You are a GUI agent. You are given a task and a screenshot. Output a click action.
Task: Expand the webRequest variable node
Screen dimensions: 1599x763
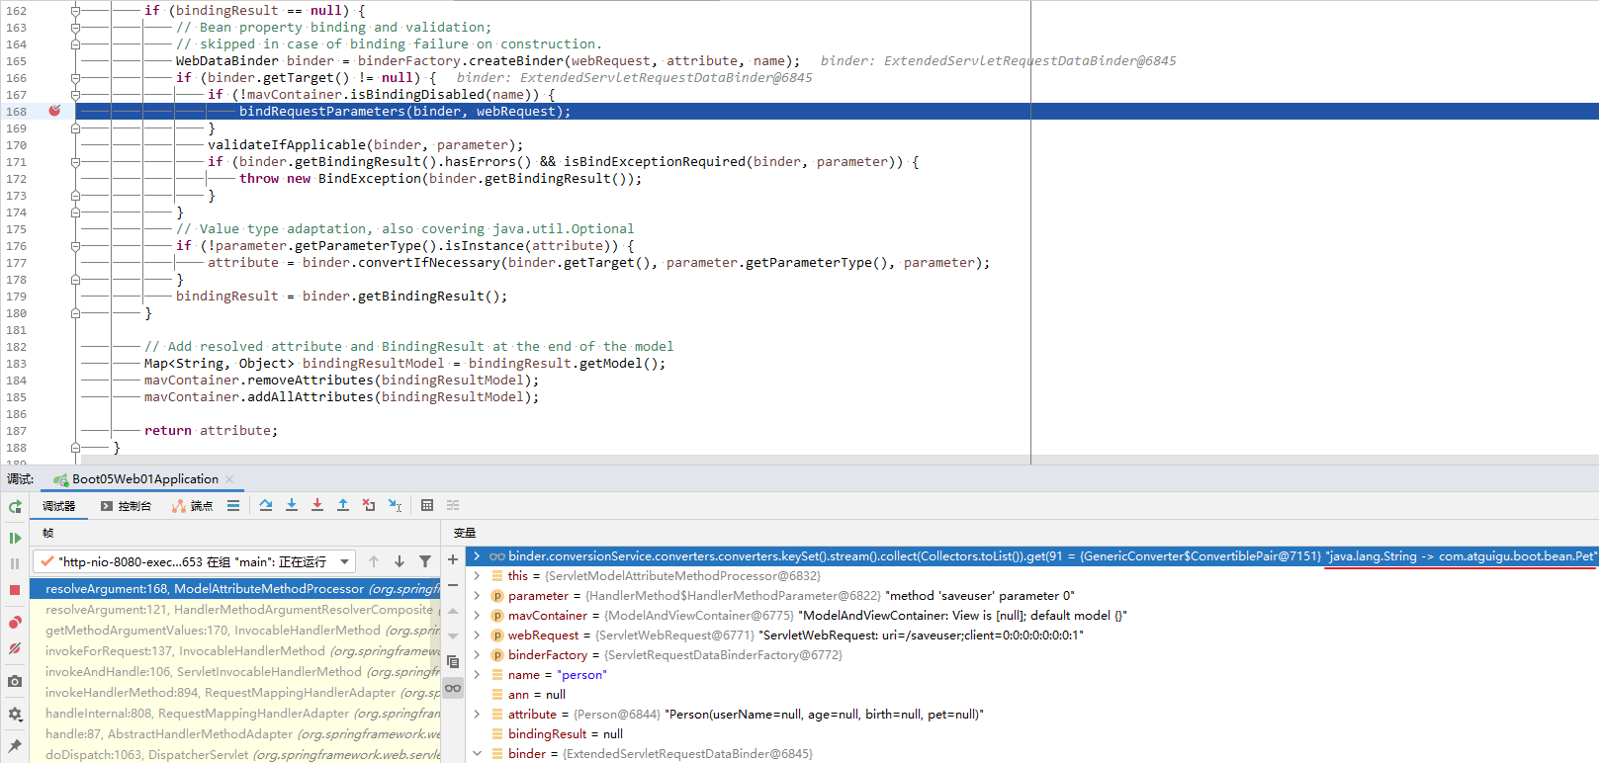[x=477, y=636]
